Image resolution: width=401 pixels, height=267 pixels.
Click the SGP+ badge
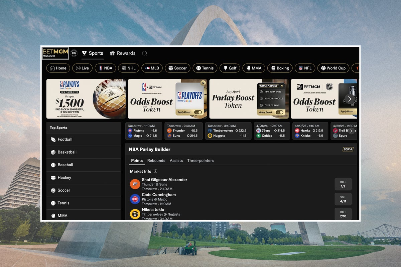coord(348,149)
